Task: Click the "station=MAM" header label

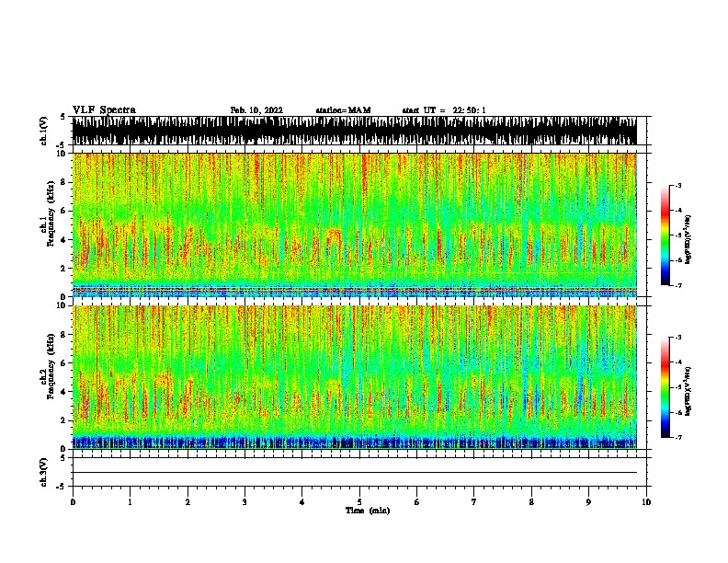Action: coord(343,110)
